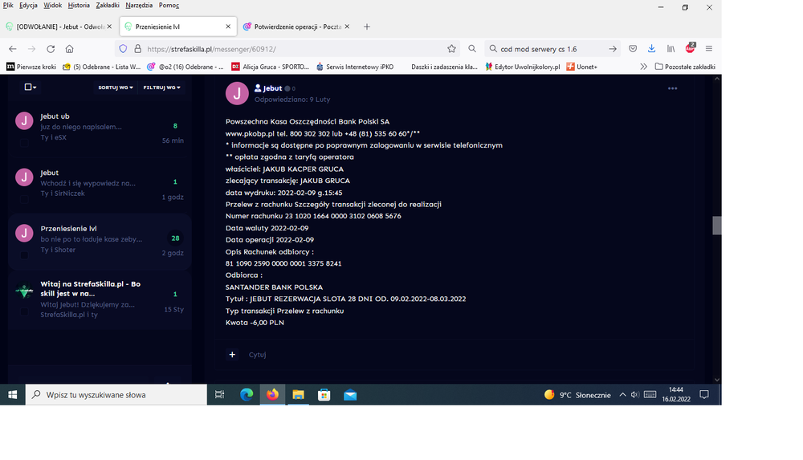Bookmark this page with the star
This screenshot has width=803, height=460.
[x=451, y=49]
